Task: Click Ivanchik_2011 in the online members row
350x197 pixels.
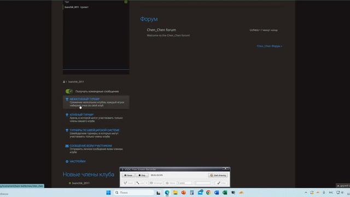Action: click(76, 82)
